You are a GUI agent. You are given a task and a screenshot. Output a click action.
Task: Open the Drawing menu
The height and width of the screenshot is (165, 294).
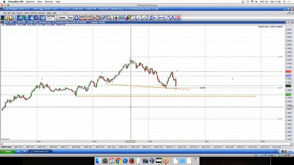coord(41,13)
